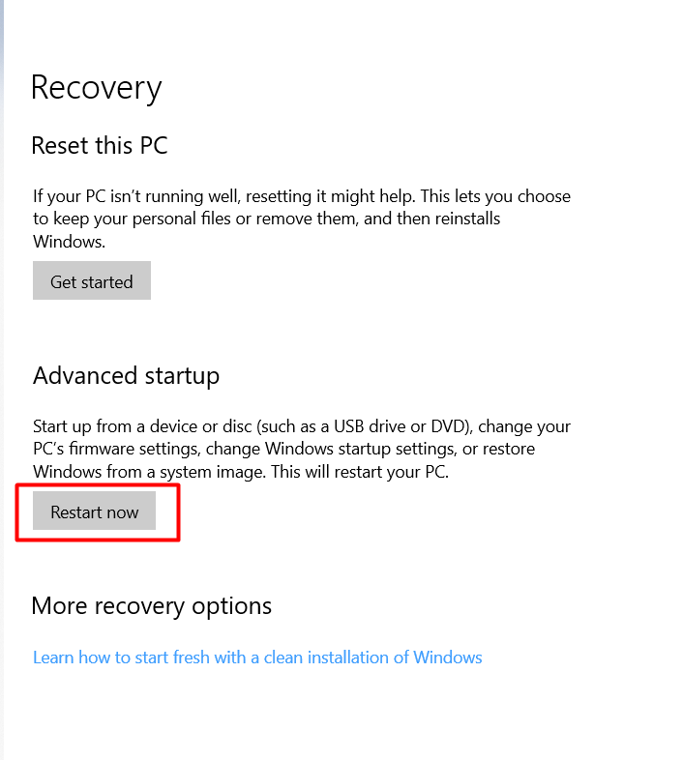Click the "PC's firmware settings" text line
683x760 pixels.
pyautogui.click(x=283, y=449)
